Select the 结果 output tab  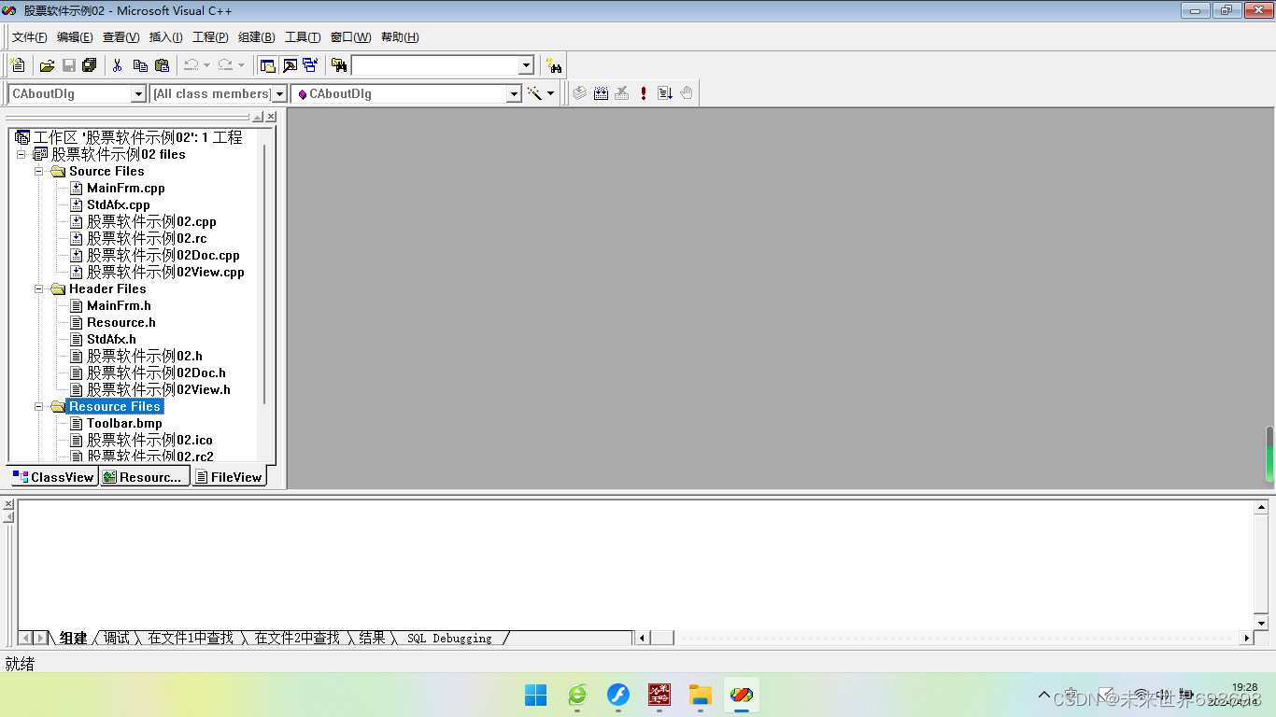(372, 639)
